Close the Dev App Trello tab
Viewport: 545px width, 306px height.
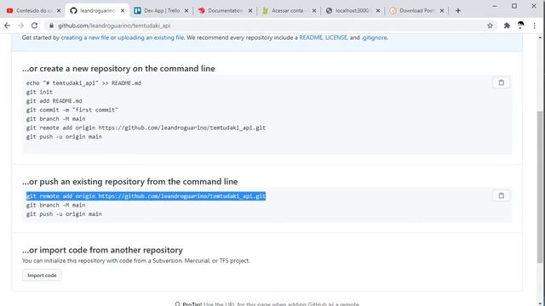click(x=186, y=11)
